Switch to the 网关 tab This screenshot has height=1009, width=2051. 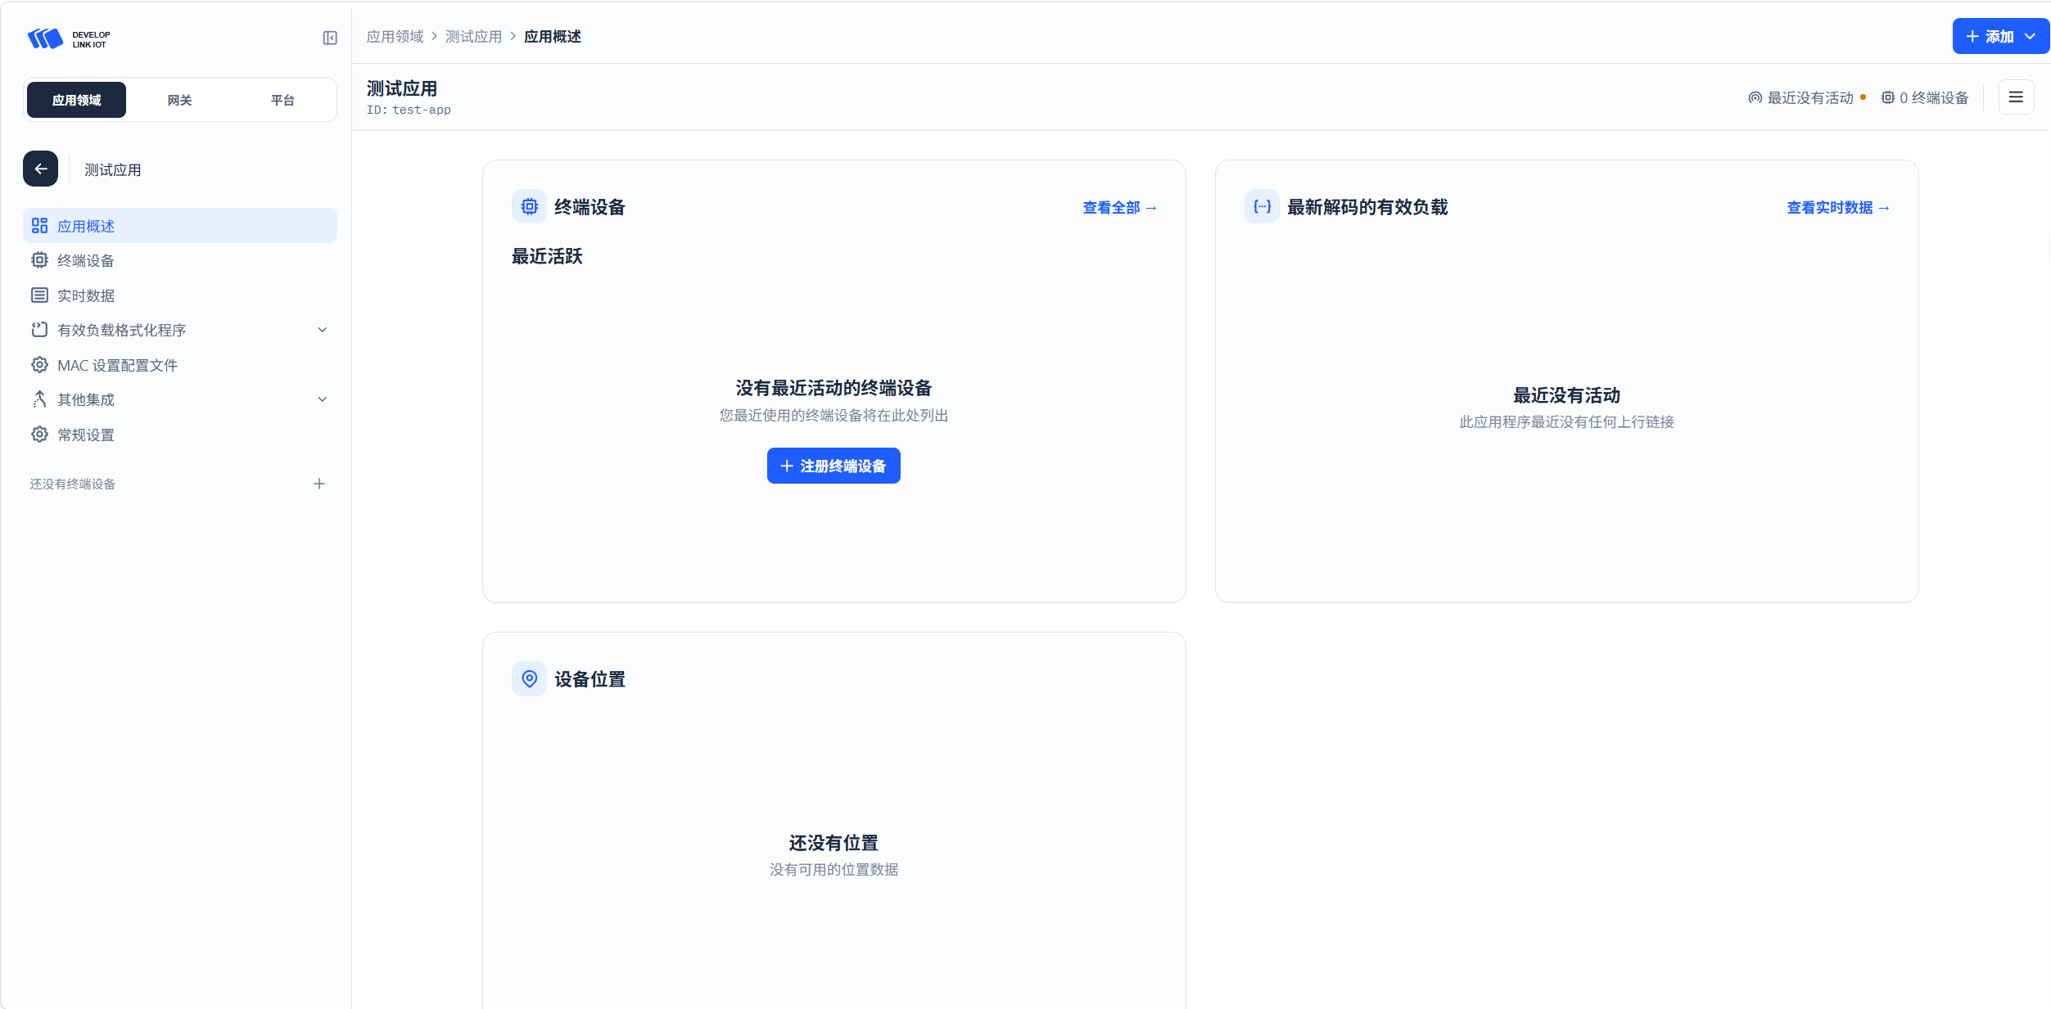179,100
